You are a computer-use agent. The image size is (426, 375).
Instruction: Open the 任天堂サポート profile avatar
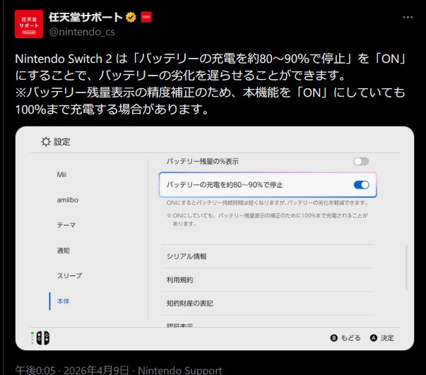[x=29, y=24]
